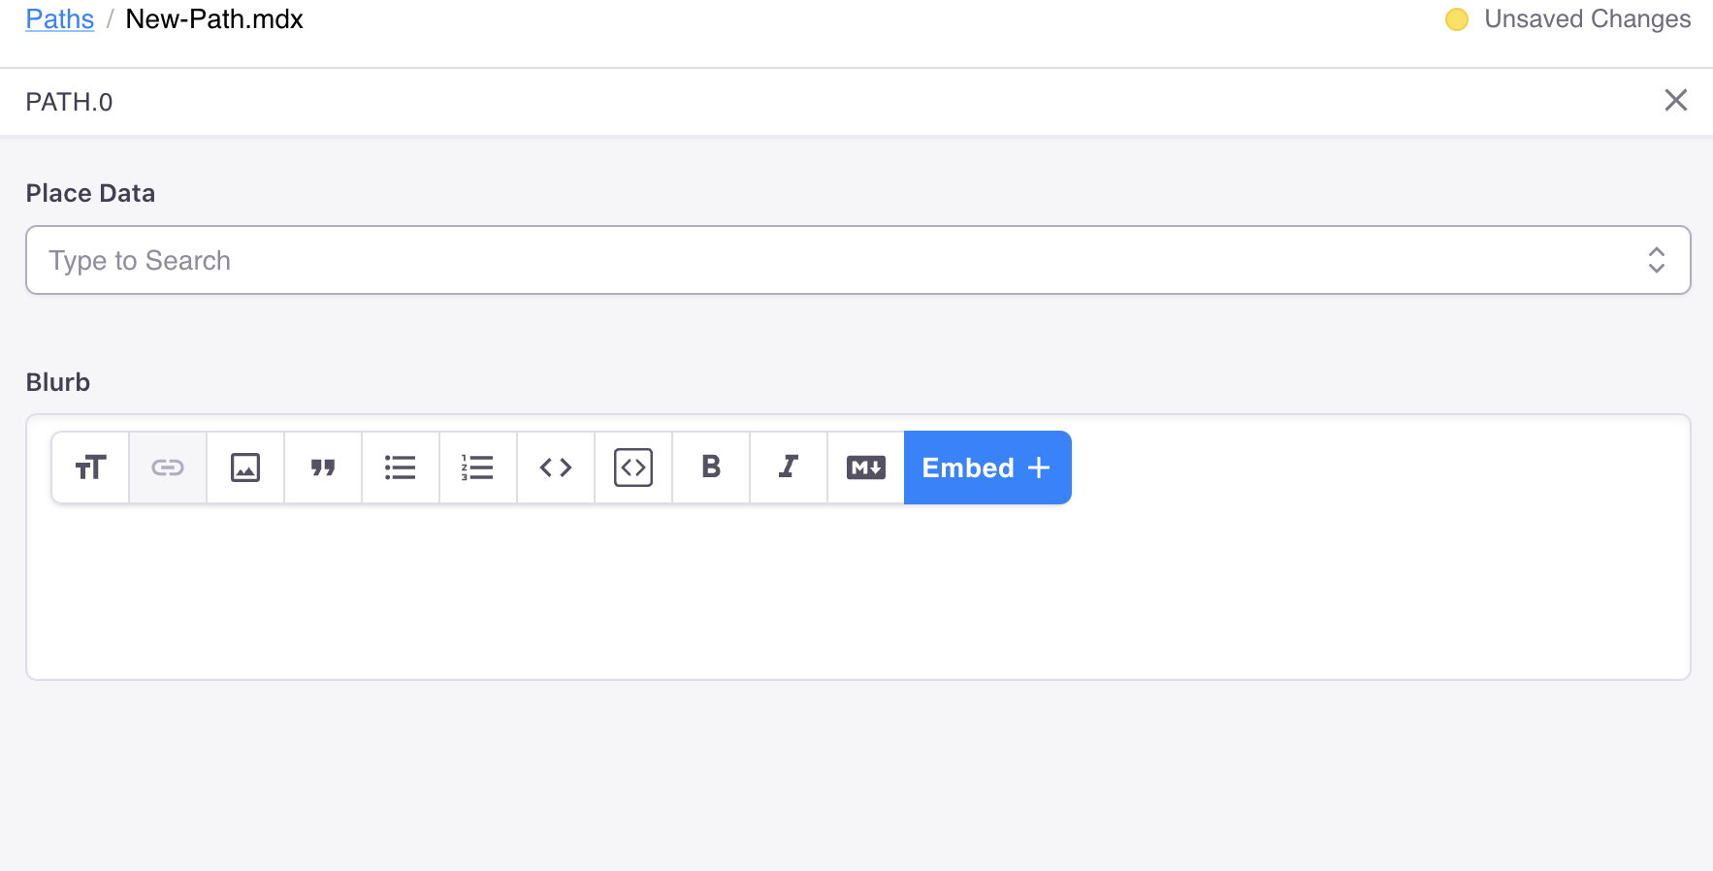Screen dimensions: 1713x871
Task: Click inside the Blurb text area
Action: pyautogui.click(x=857, y=592)
